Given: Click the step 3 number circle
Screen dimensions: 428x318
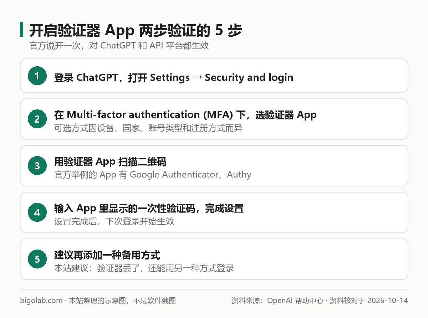Looking at the screenshot, I should tap(37, 166).
